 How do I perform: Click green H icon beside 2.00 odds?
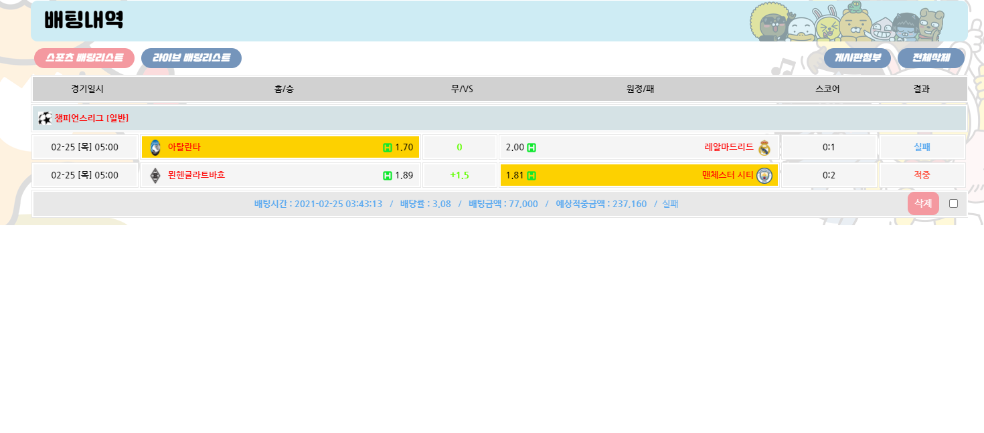coord(531,148)
